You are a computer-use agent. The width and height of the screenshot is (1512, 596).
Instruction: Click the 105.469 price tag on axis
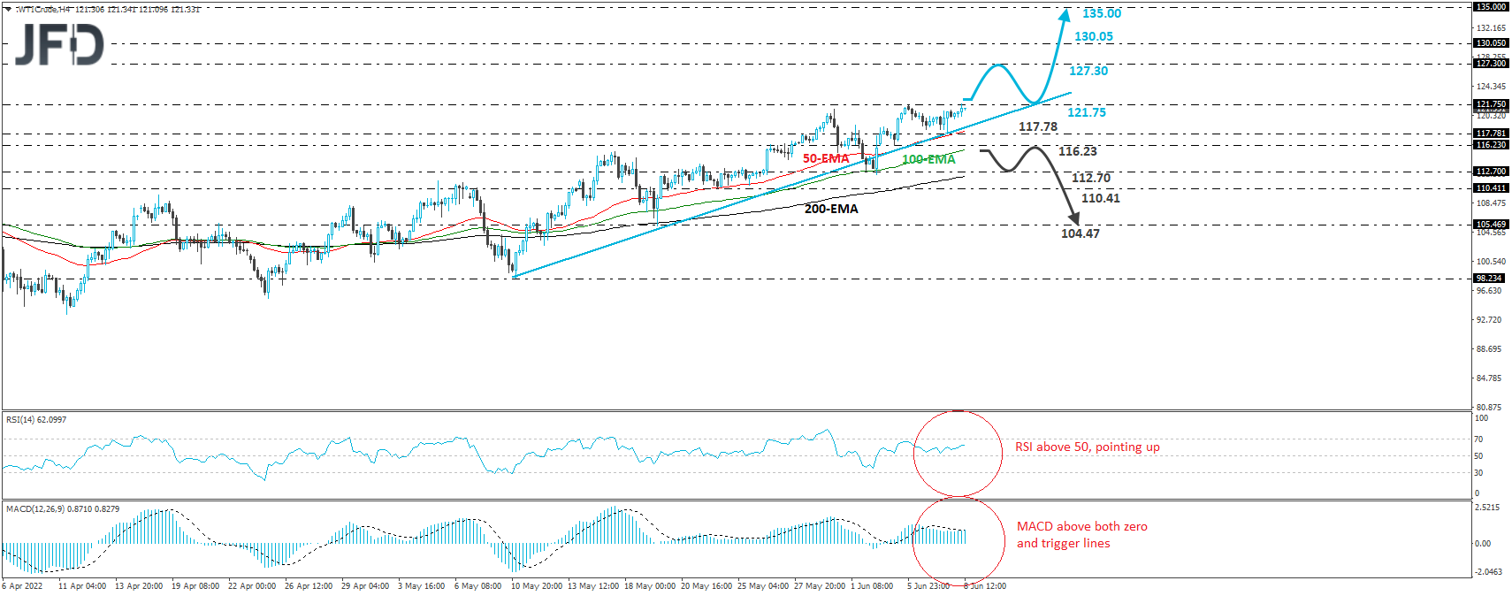pyautogui.click(x=1491, y=225)
